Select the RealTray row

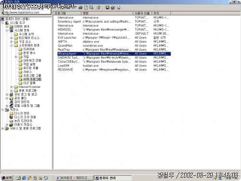click(x=114, y=50)
